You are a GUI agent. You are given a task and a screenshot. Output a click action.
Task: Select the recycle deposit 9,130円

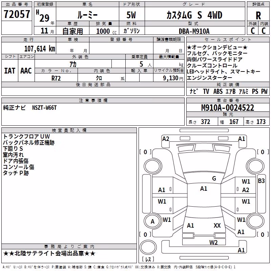pyautogui.click(x=173, y=78)
